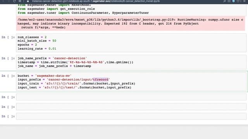Viewport: 248px width, 139px height.
Task: Click 'get_execution_role' import line
Action: tap(56, 9)
